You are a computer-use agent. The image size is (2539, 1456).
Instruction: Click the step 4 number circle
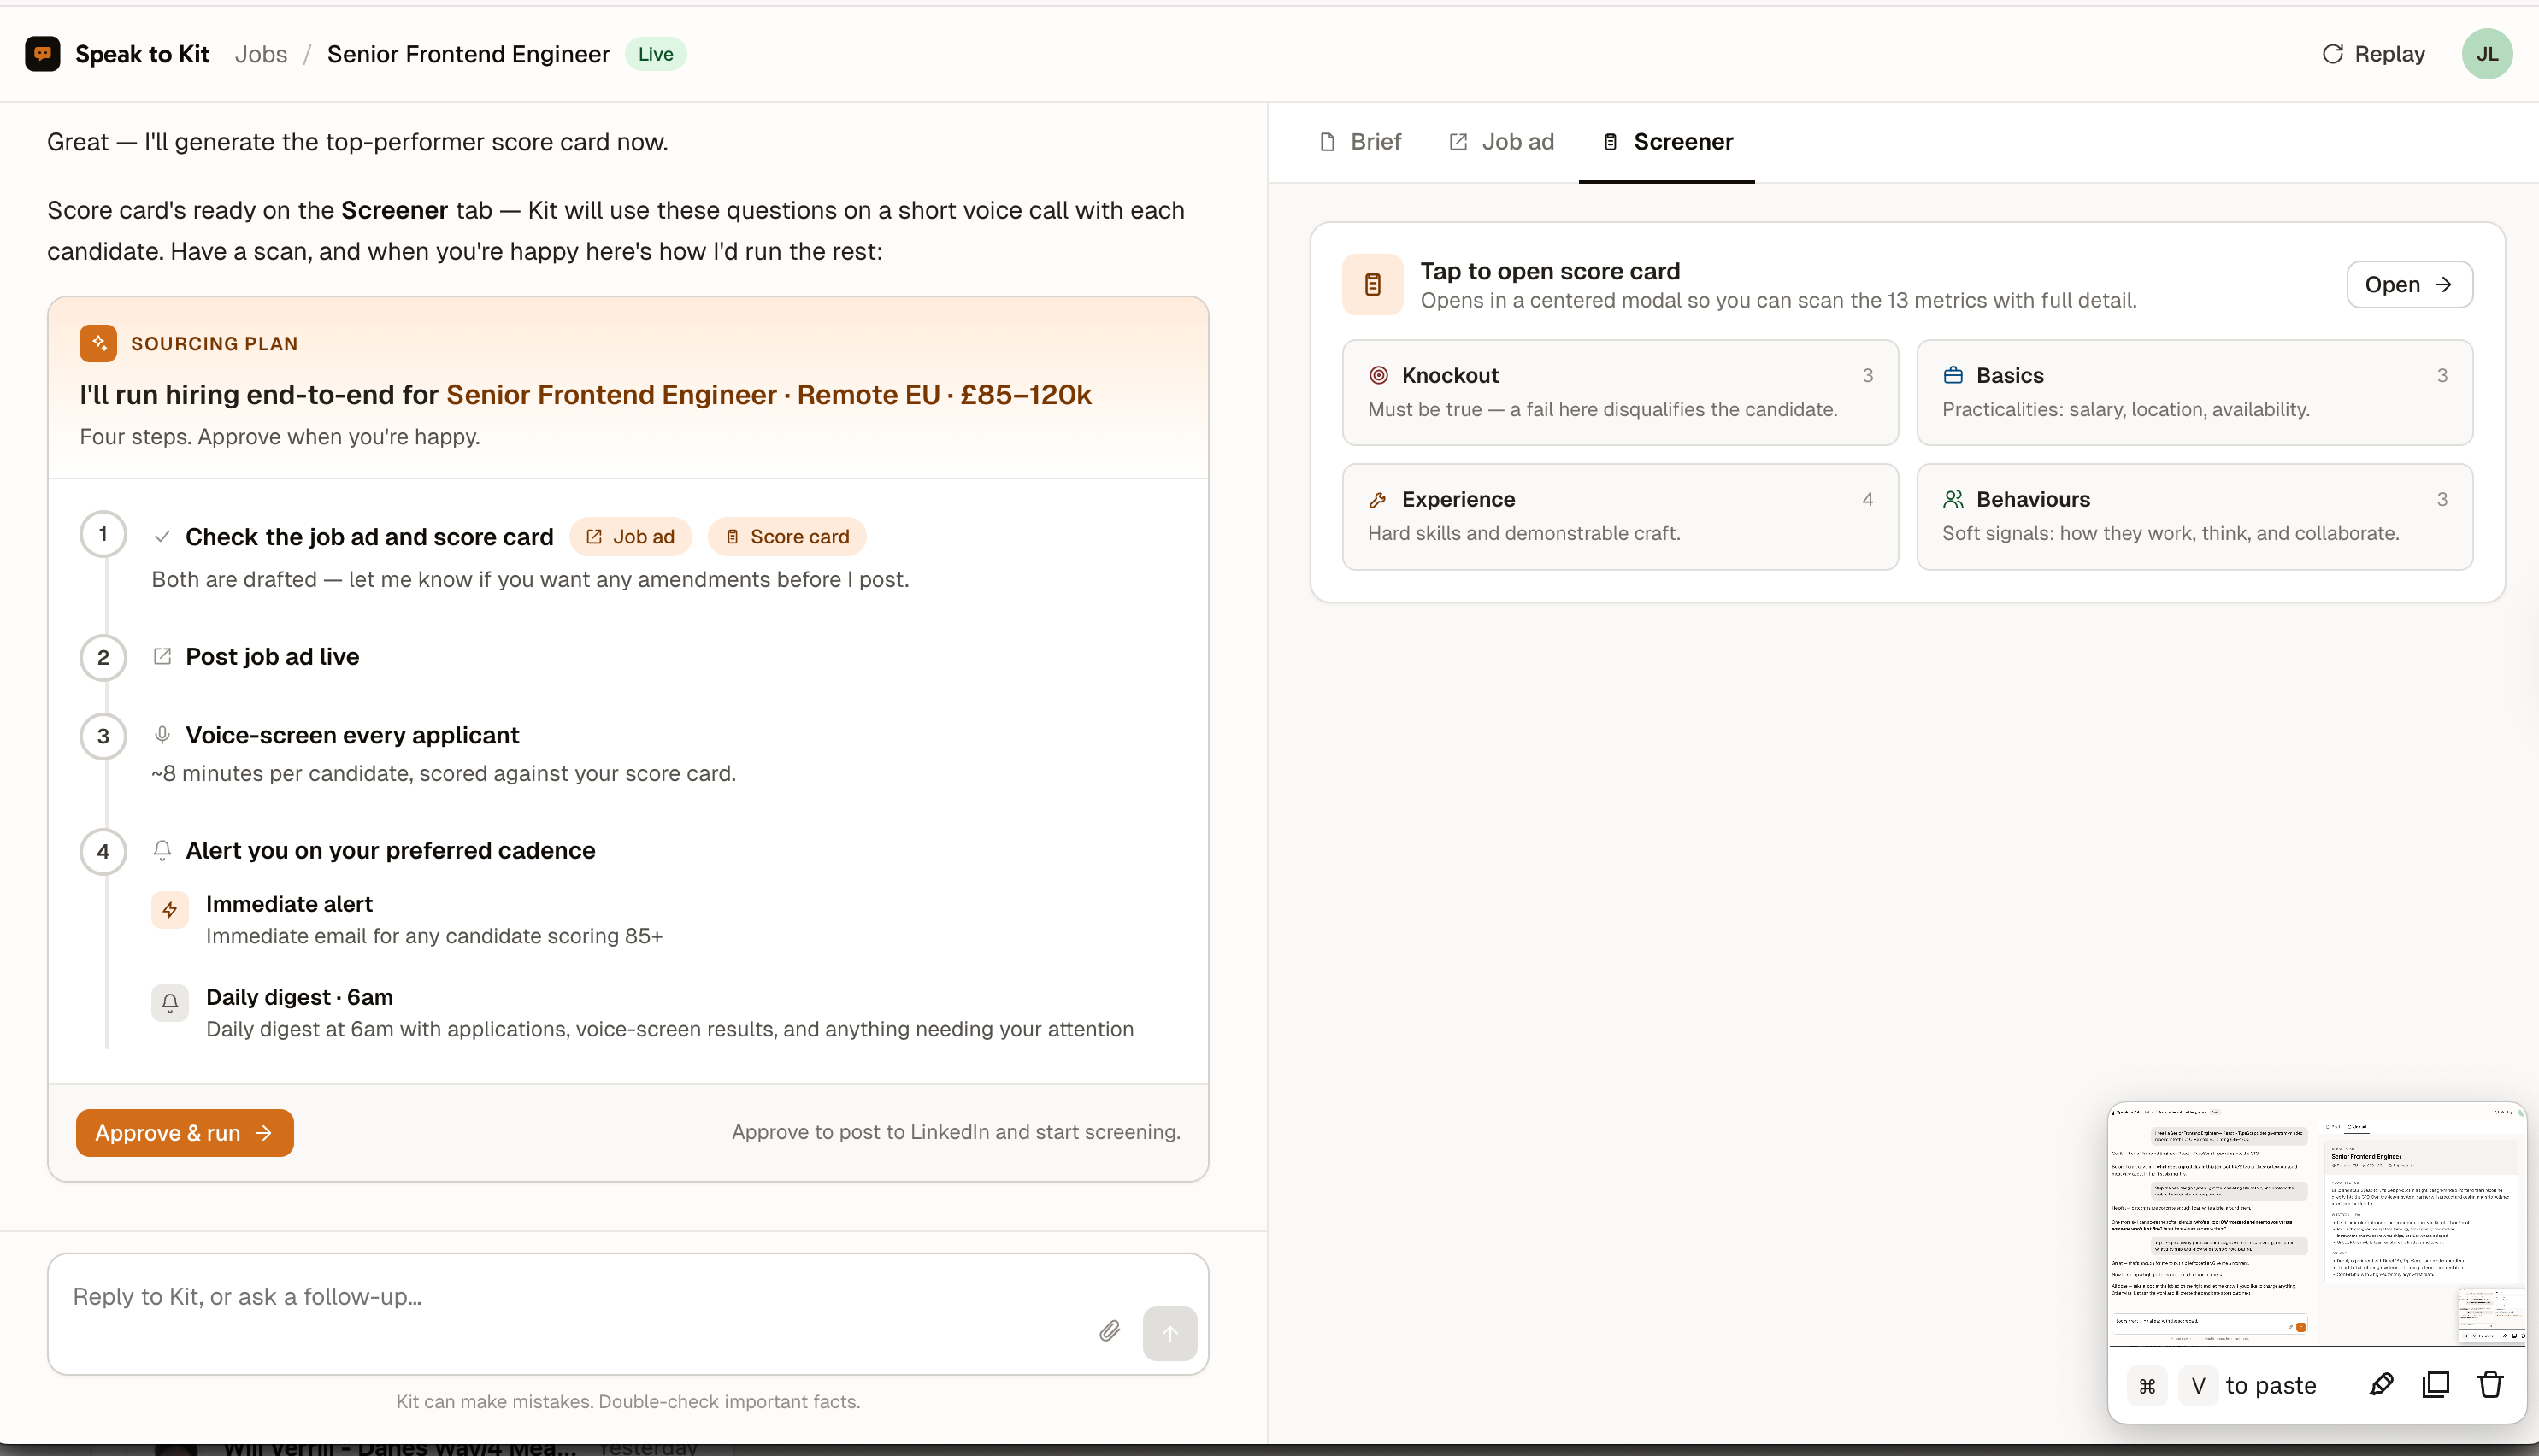103,852
